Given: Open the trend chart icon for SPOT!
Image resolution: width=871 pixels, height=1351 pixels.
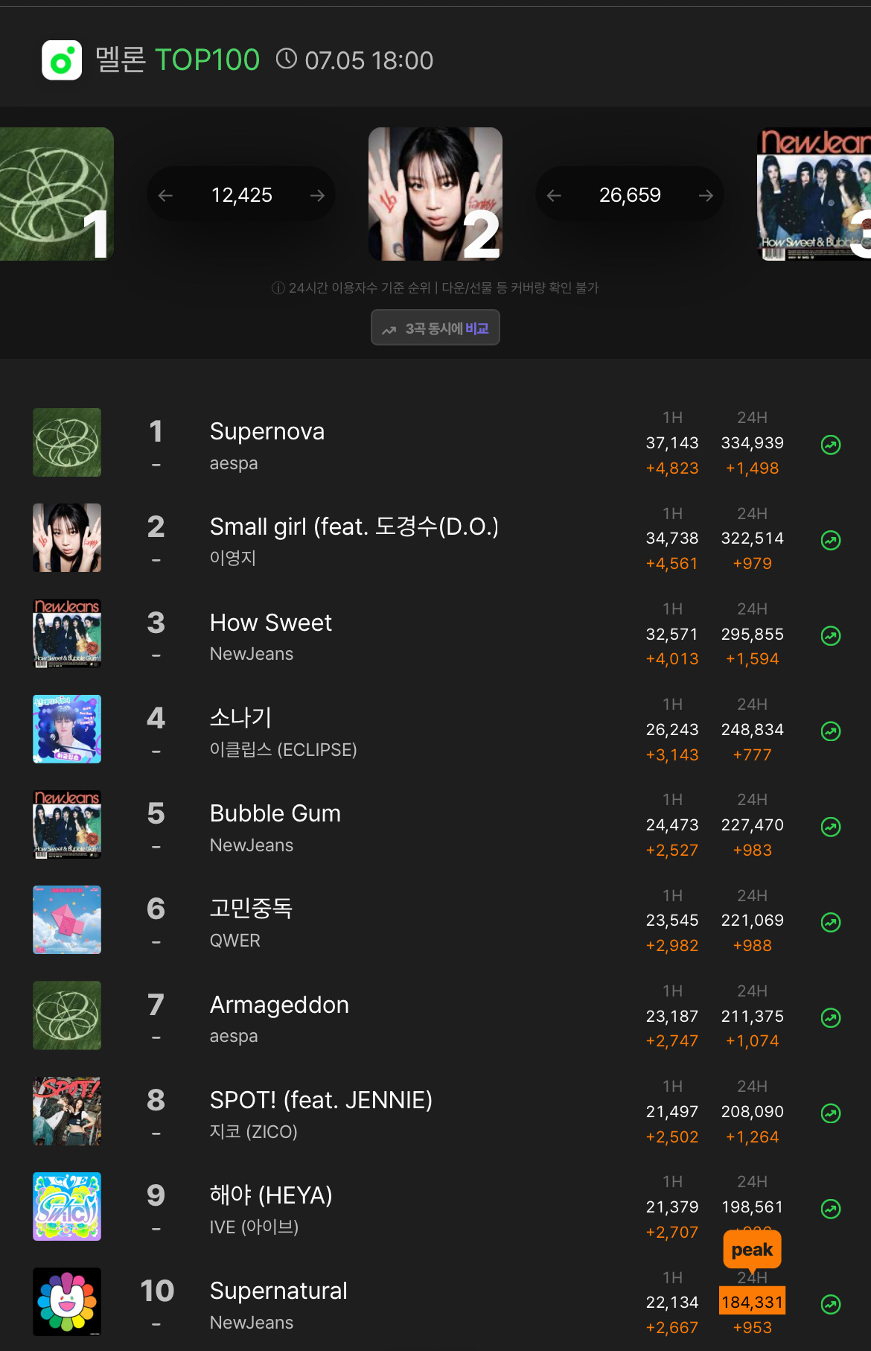Looking at the screenshot, I should click(831, 1113).
